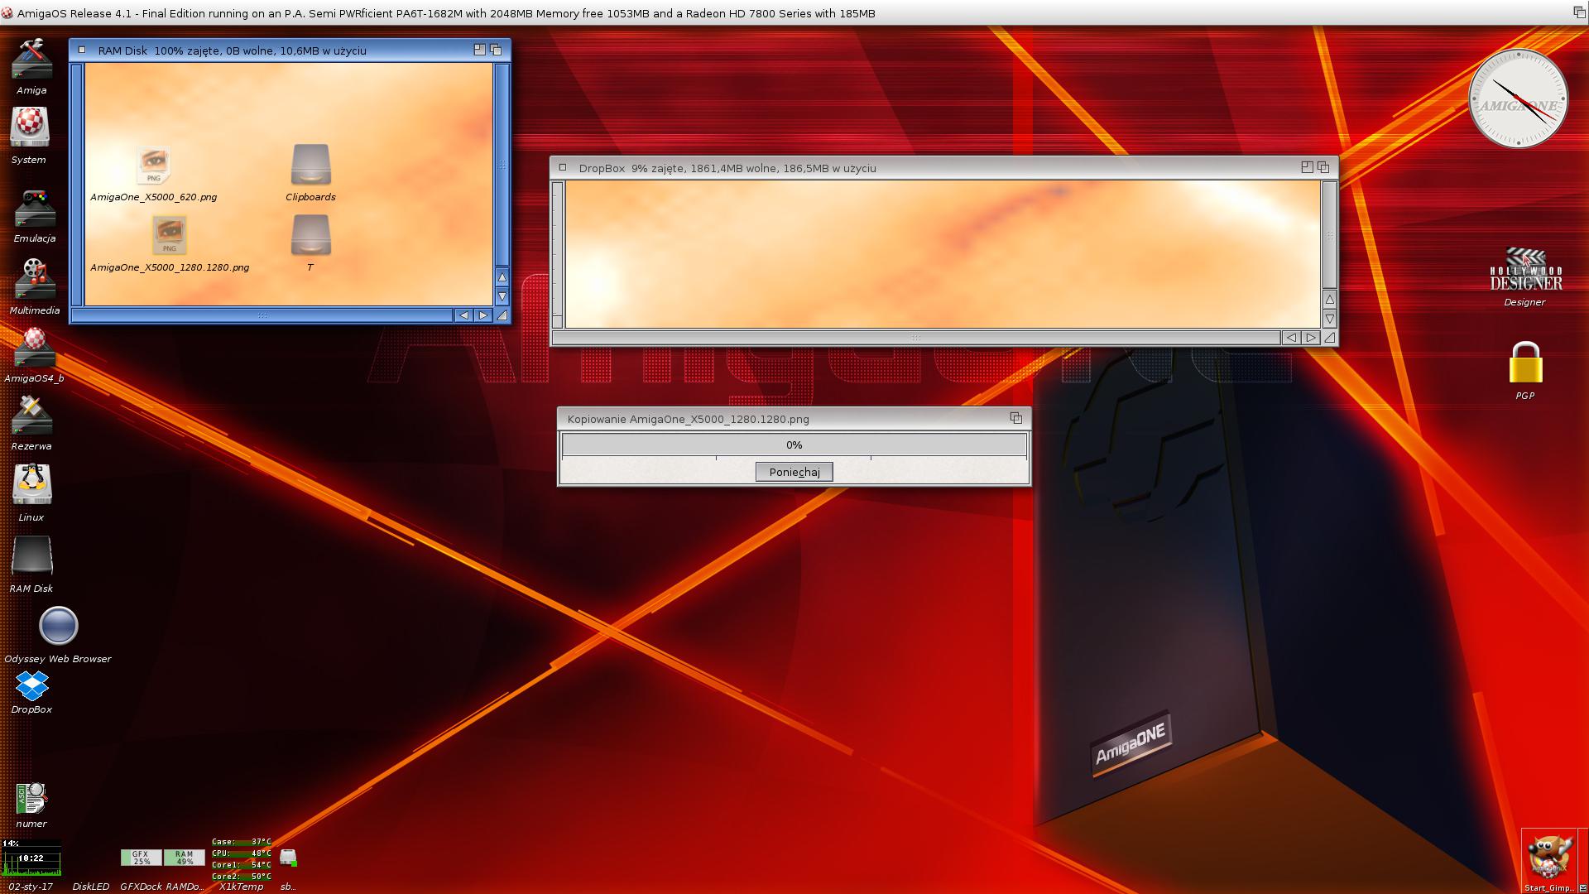Click RAM Disk vertical scroll up arrow
Screen dimensions: 1589x894
(502, 276)
